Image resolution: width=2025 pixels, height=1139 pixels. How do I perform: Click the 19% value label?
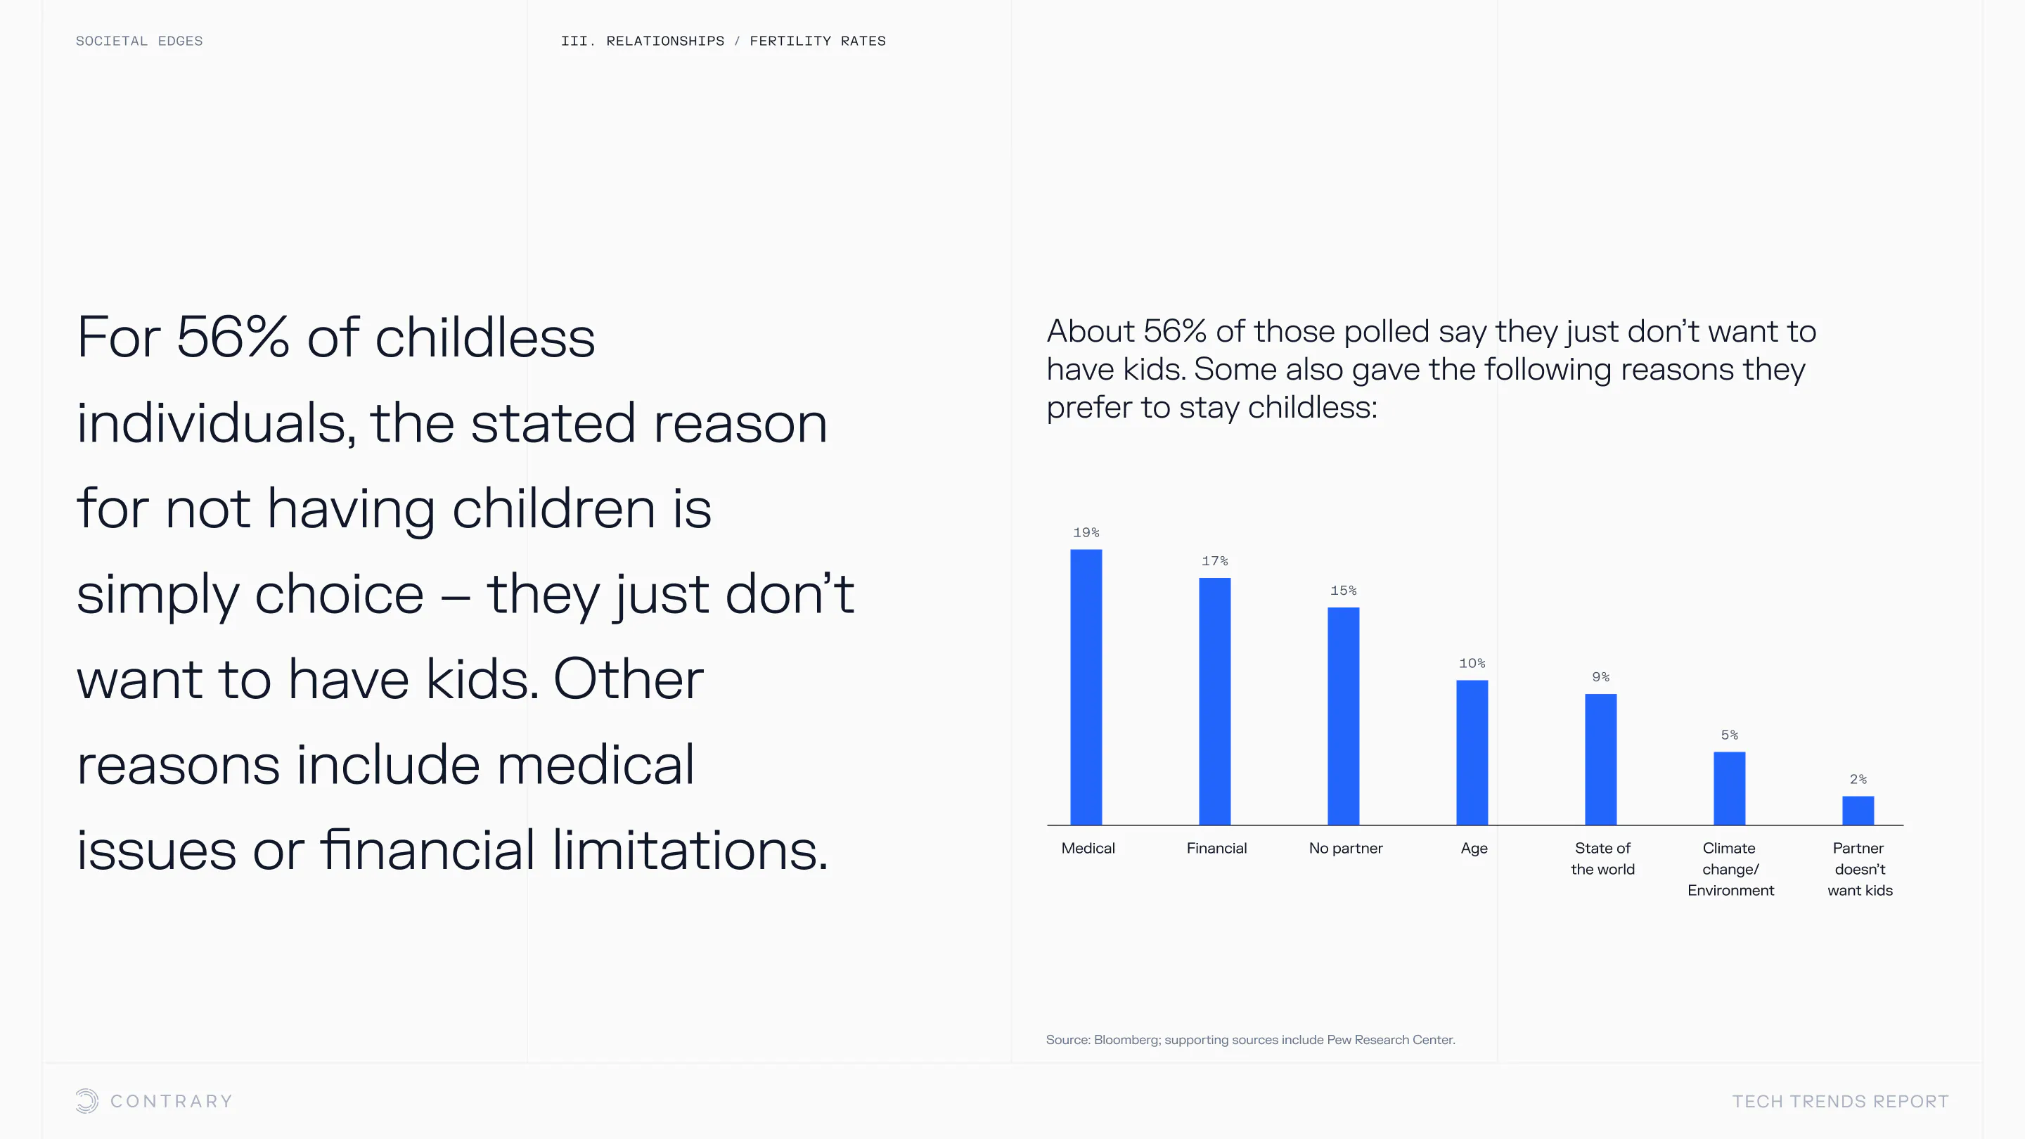coord(1086,533)
